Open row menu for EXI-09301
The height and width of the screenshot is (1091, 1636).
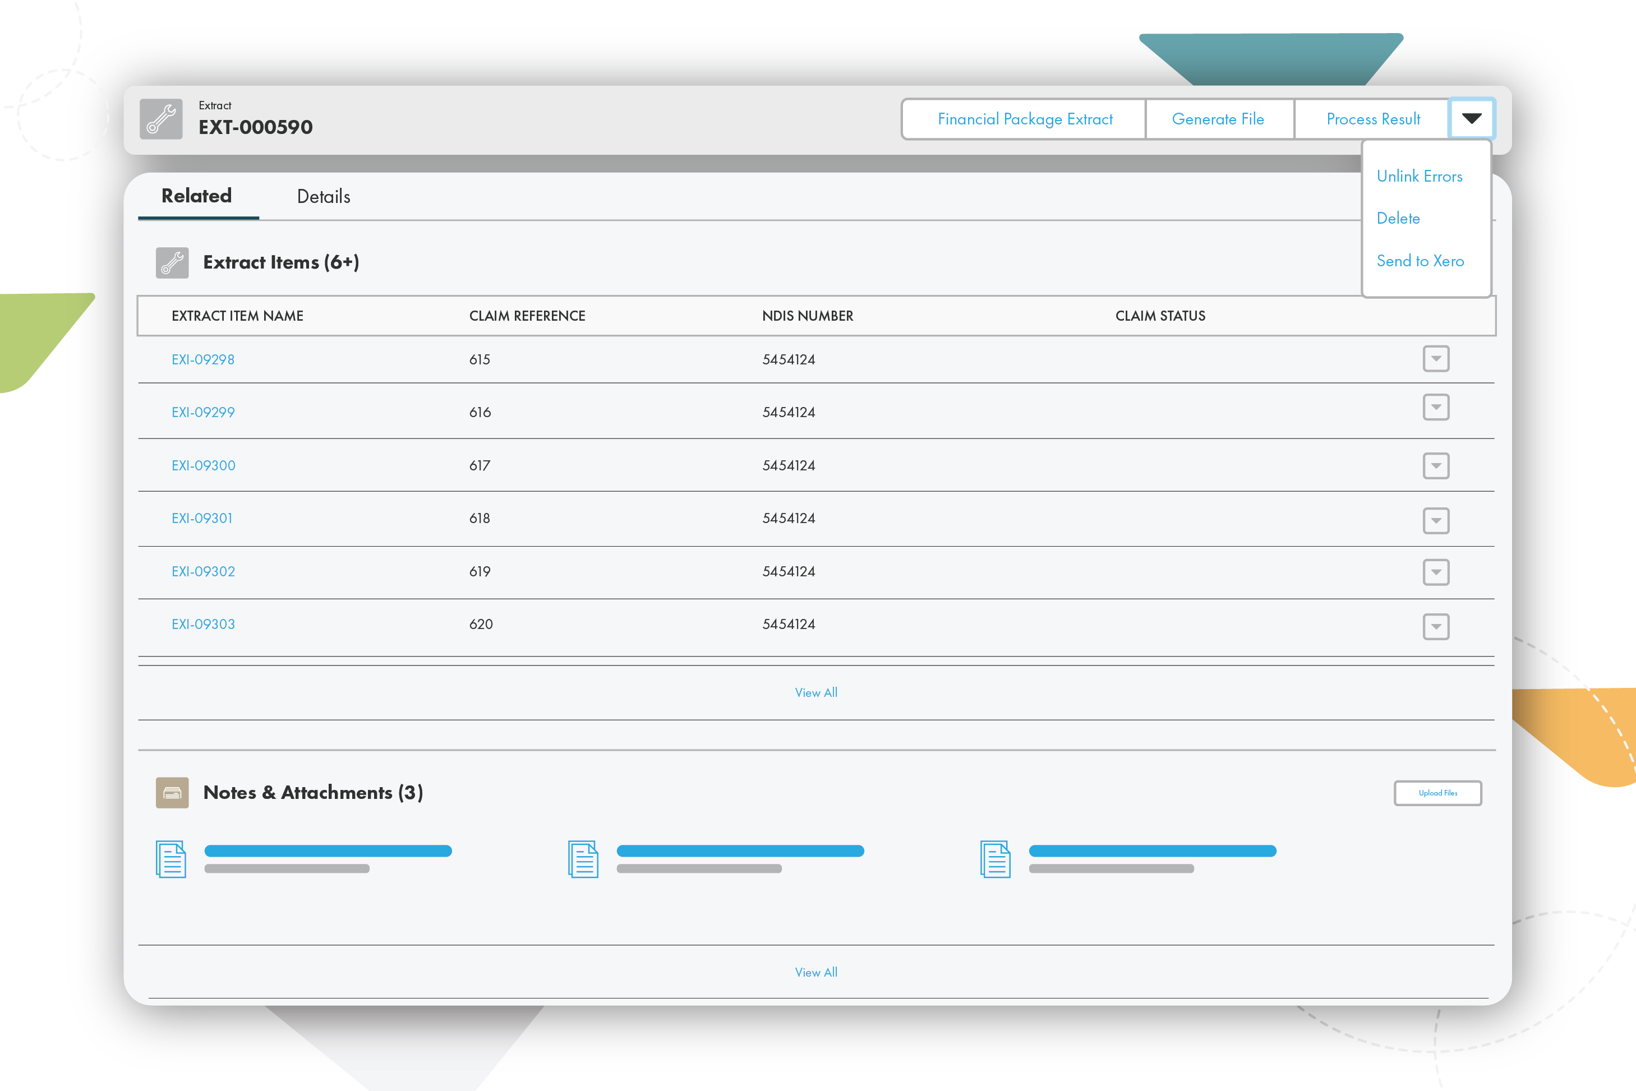1436,520
